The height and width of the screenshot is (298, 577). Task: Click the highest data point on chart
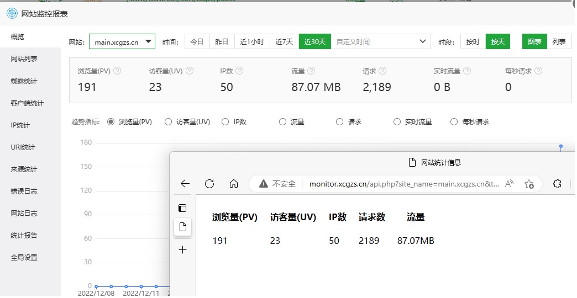[x=561, y=146]
